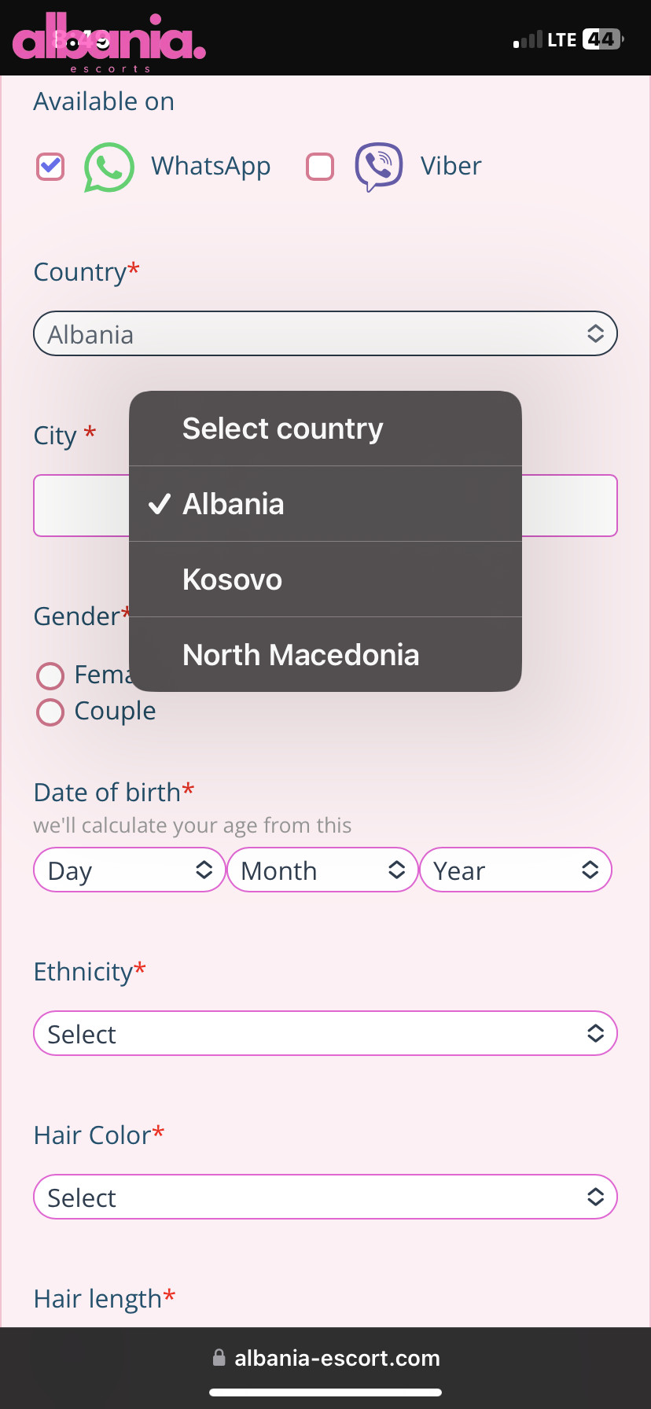Select the Couple radio button
Image resolution: width=651 pixels, height=1409 pixels.
click(50, 712)
